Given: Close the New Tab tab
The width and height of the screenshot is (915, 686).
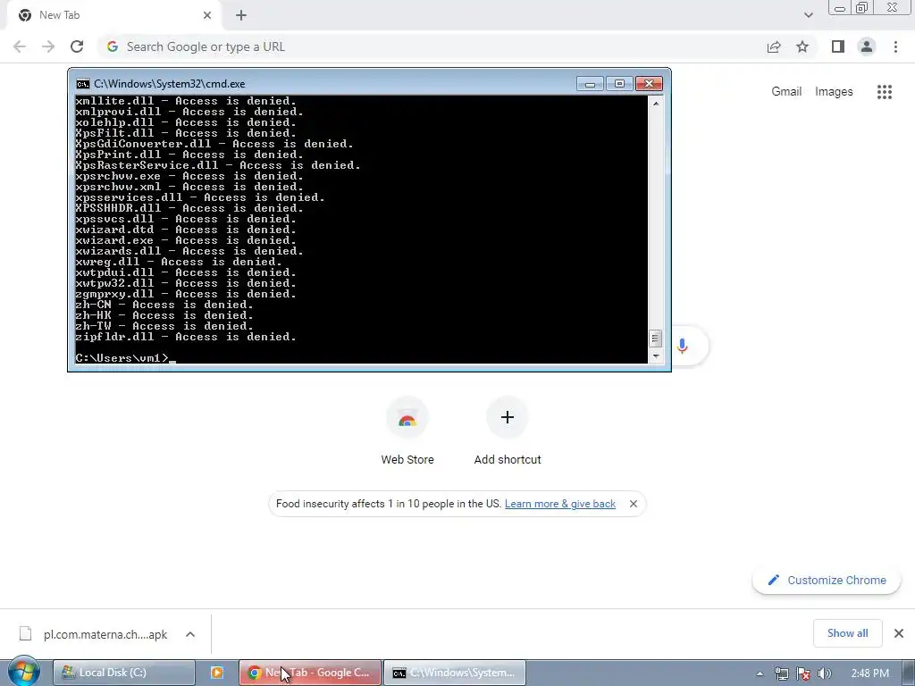Looking at the screenshot, I should (207, 15).
